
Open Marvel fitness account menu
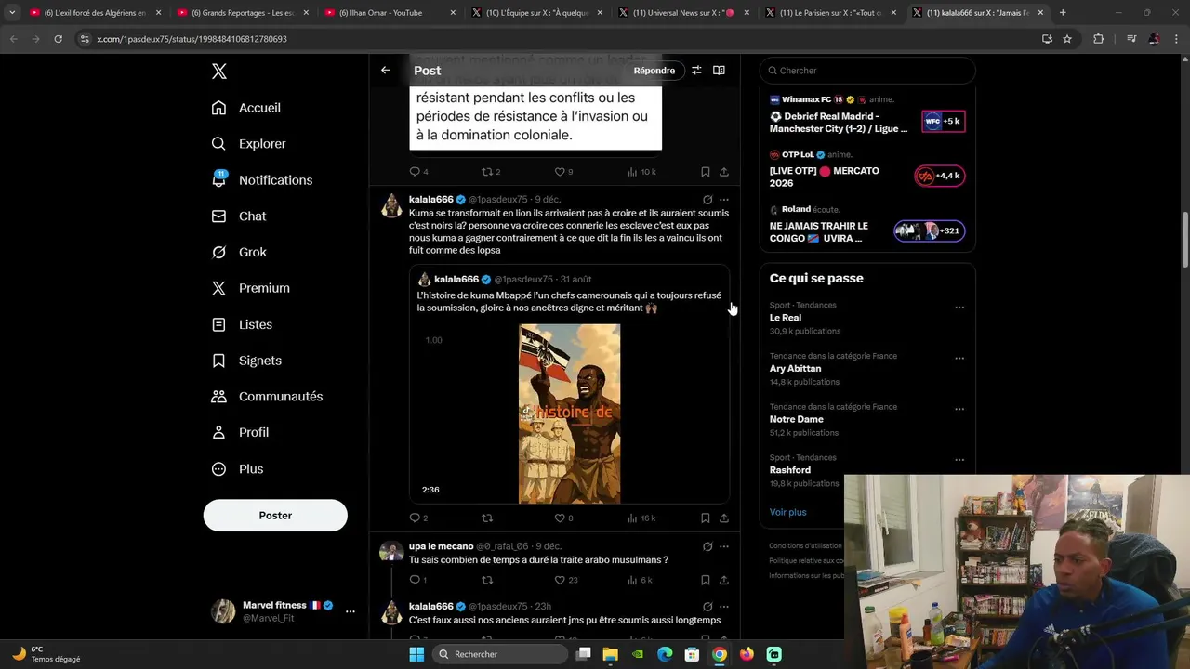(284, 611)
